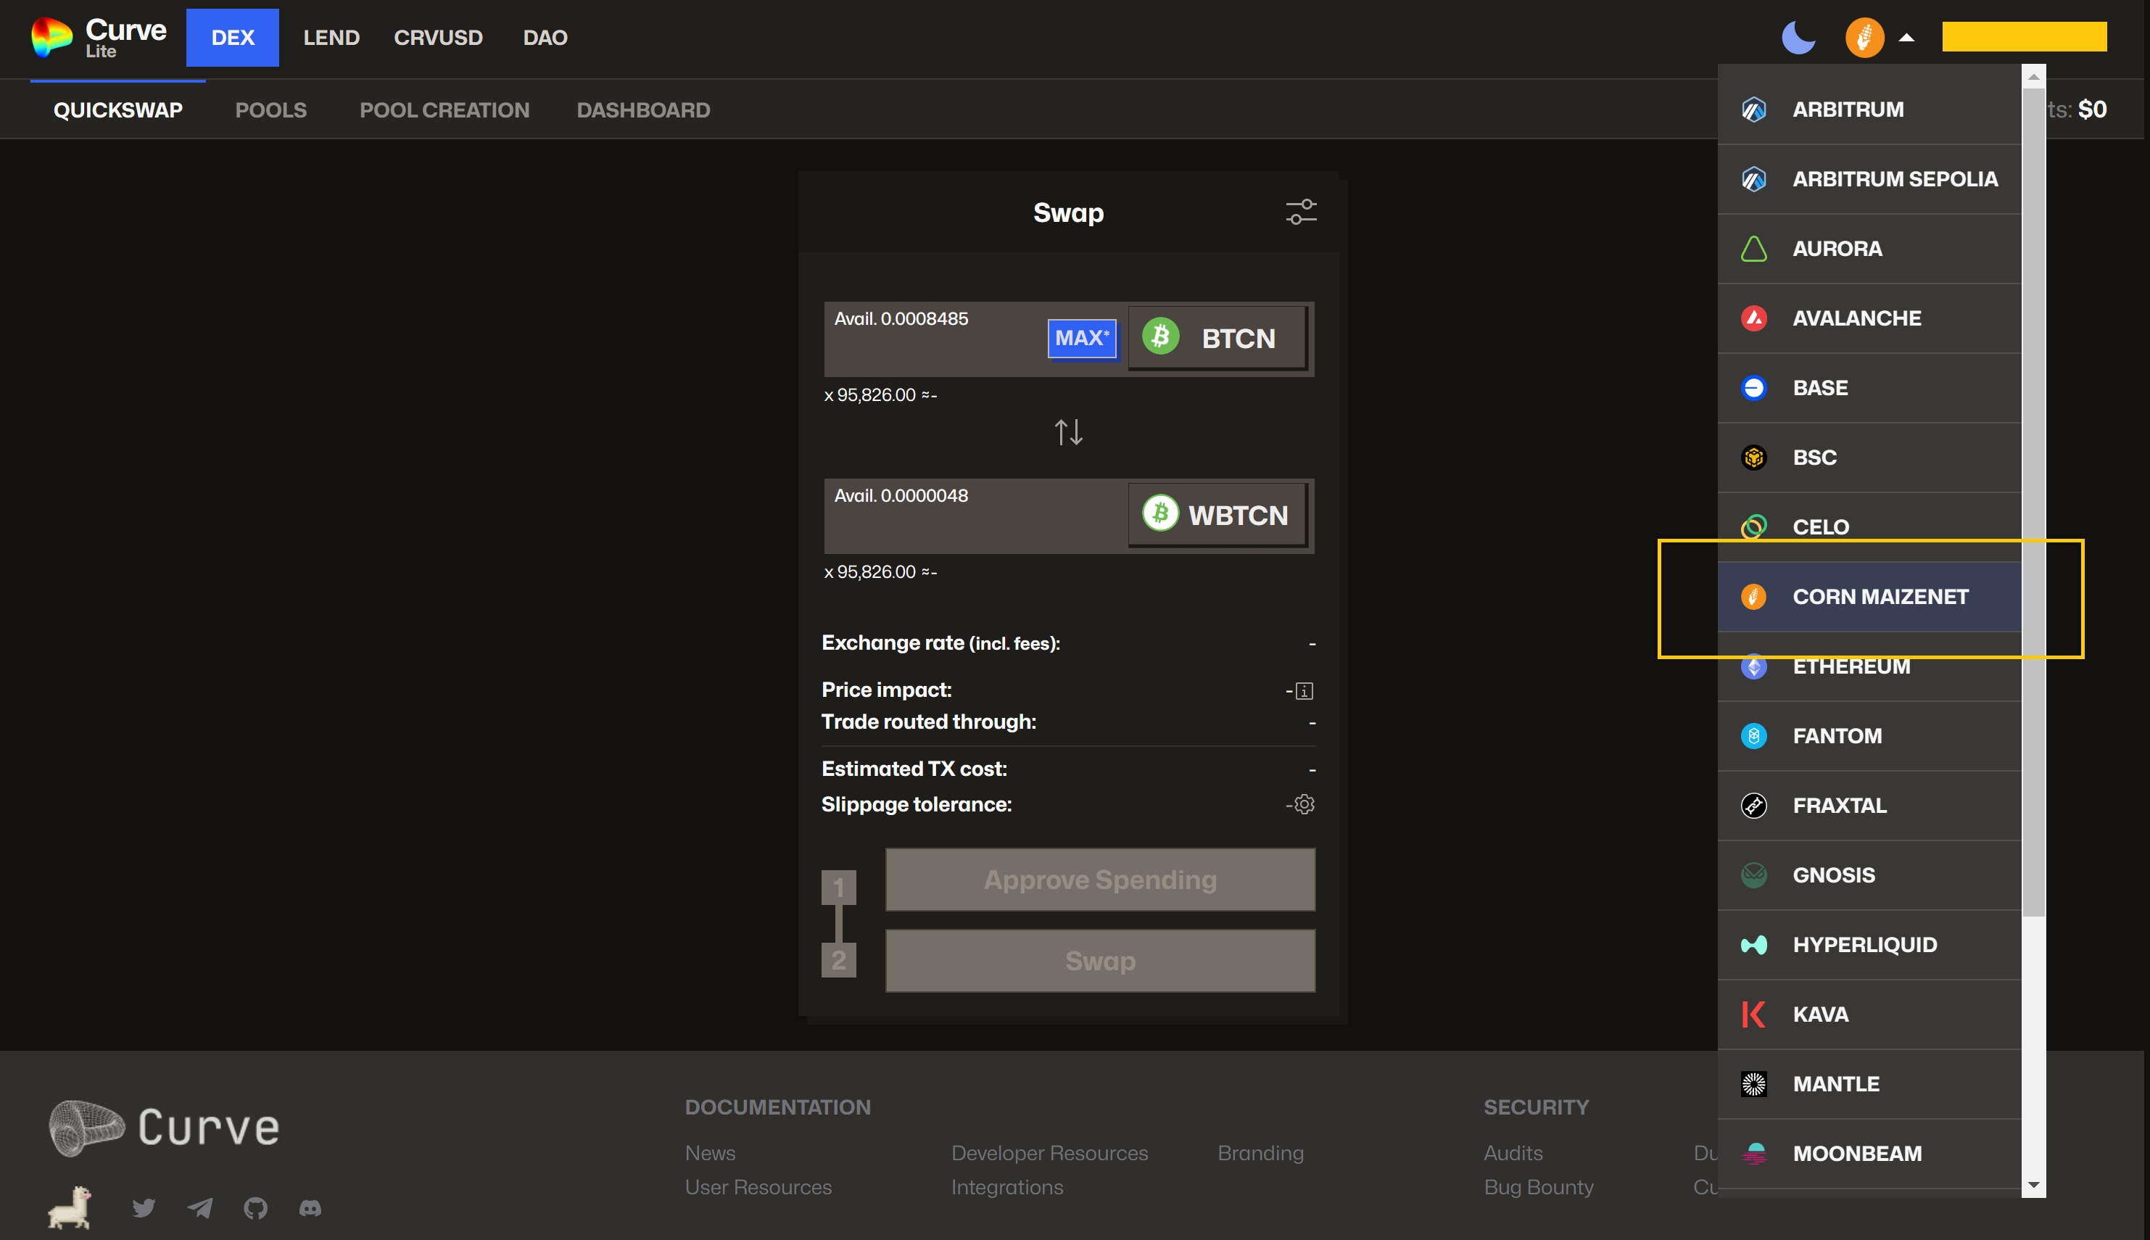Go to the POOLS tab
Image resolution: width=2150 pixels, height=1240 pixels.
pyautogui.click(x=270, y=110)
